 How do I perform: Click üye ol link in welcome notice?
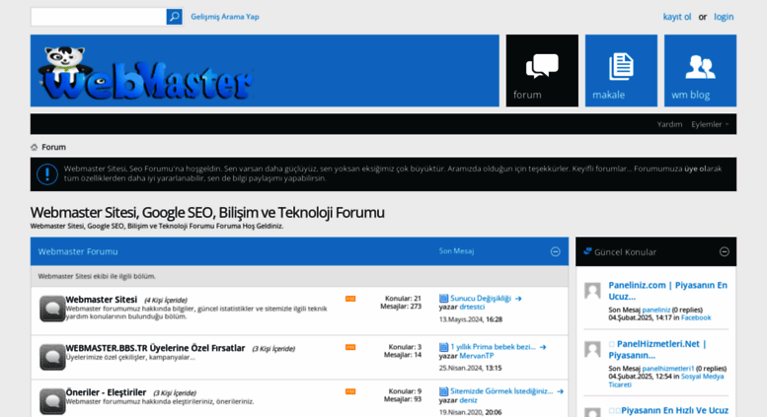[x=695, y=169]
